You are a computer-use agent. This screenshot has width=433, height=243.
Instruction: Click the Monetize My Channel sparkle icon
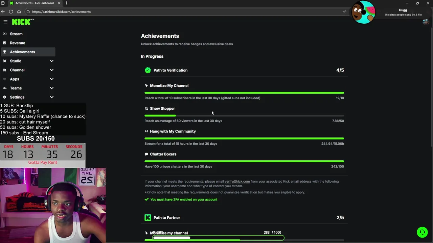[146, 86]
